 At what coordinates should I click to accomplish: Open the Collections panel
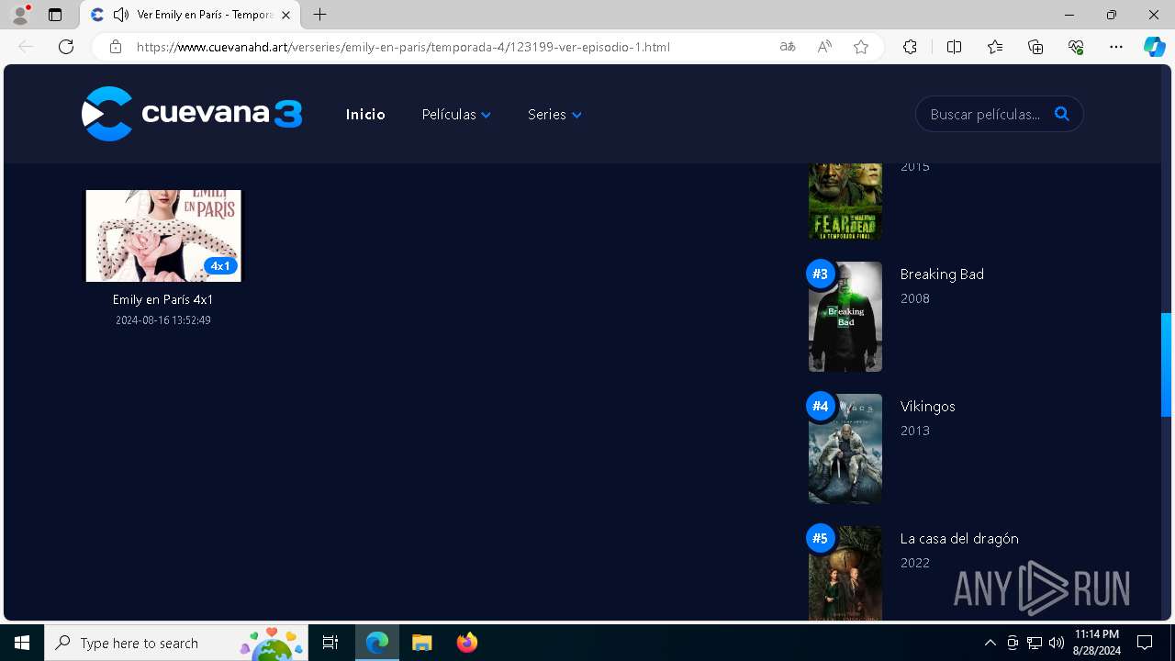click(1035, 47)
